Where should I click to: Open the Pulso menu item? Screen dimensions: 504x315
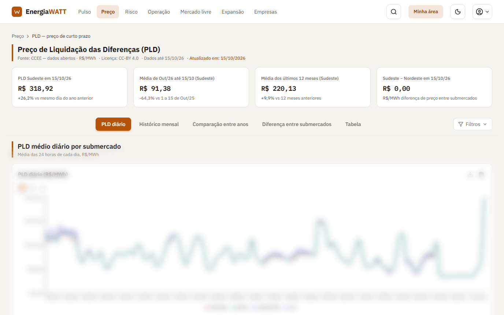85,12
